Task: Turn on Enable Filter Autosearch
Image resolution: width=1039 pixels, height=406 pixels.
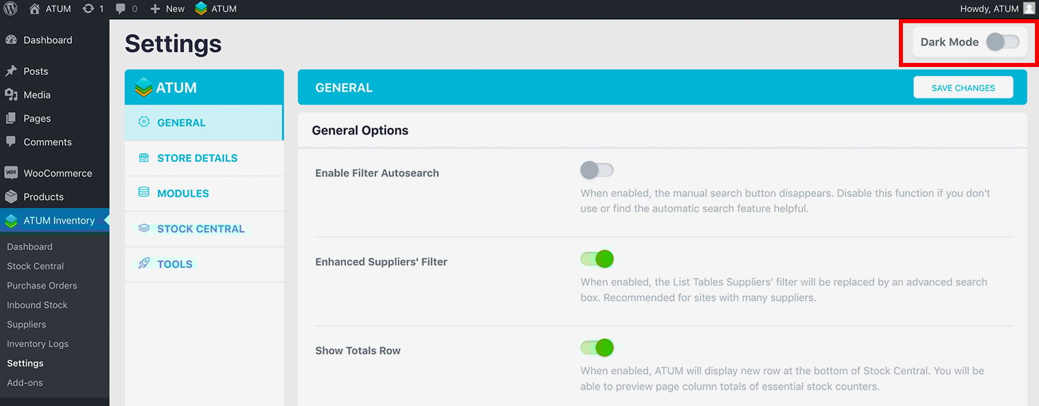Action: 597,170
